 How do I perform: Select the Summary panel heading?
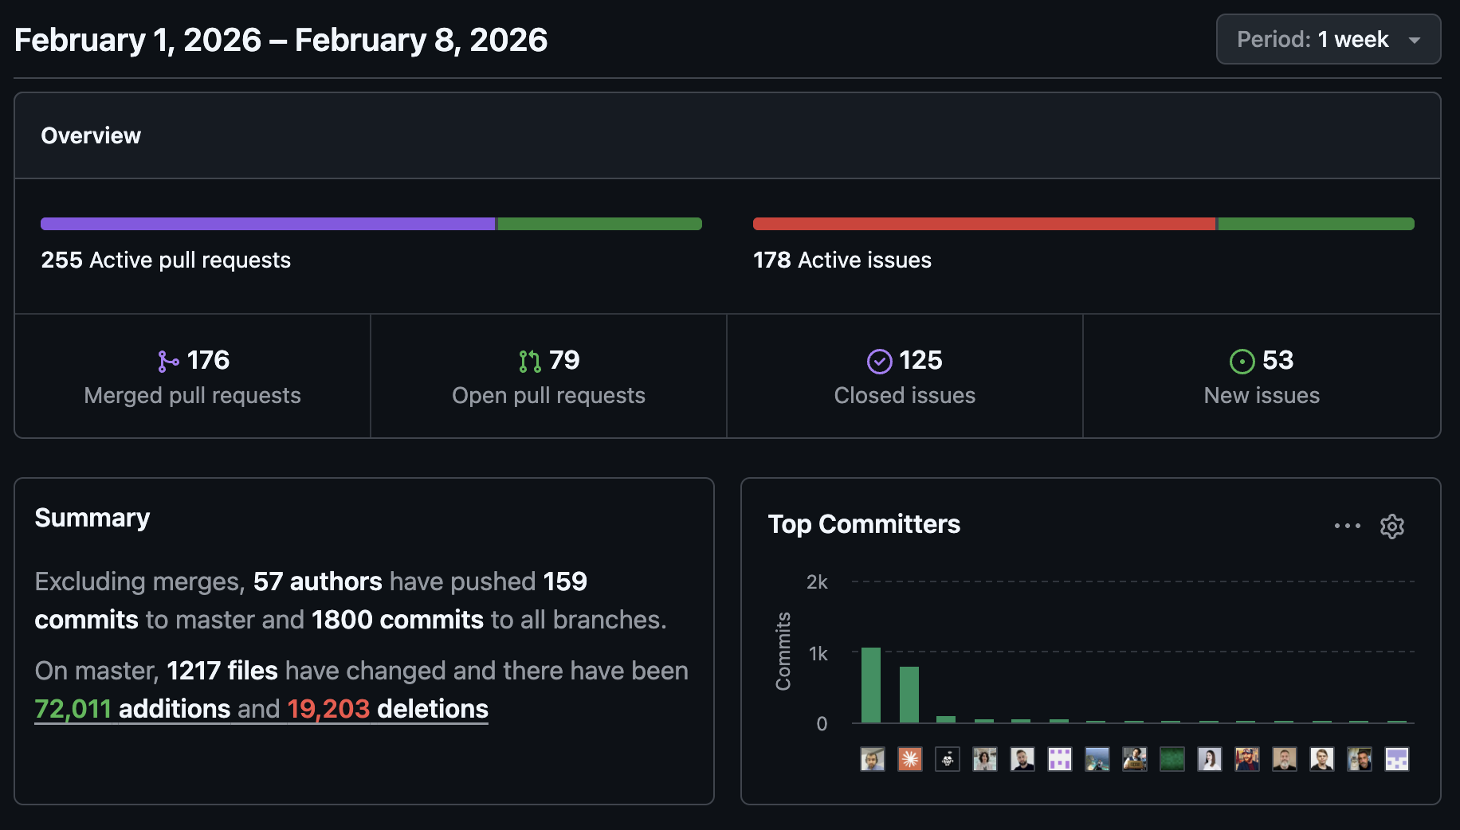click(x=92, y=518)
